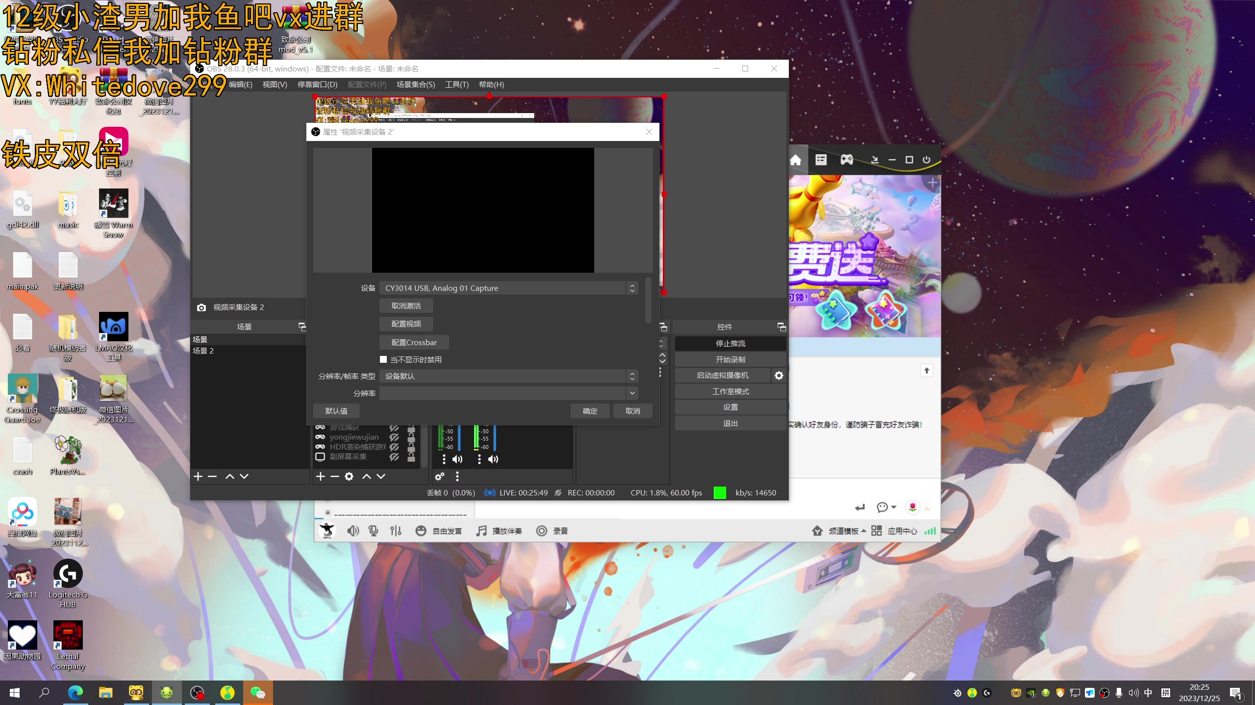Open the second mixer channel options dots
The width and height of the screenshot is (1255, 705).
pos(479,459)
